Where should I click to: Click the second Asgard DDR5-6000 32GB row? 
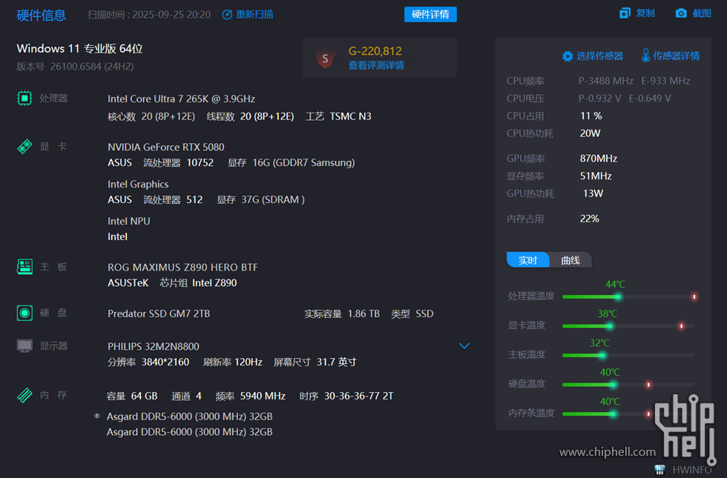(190, 431)
